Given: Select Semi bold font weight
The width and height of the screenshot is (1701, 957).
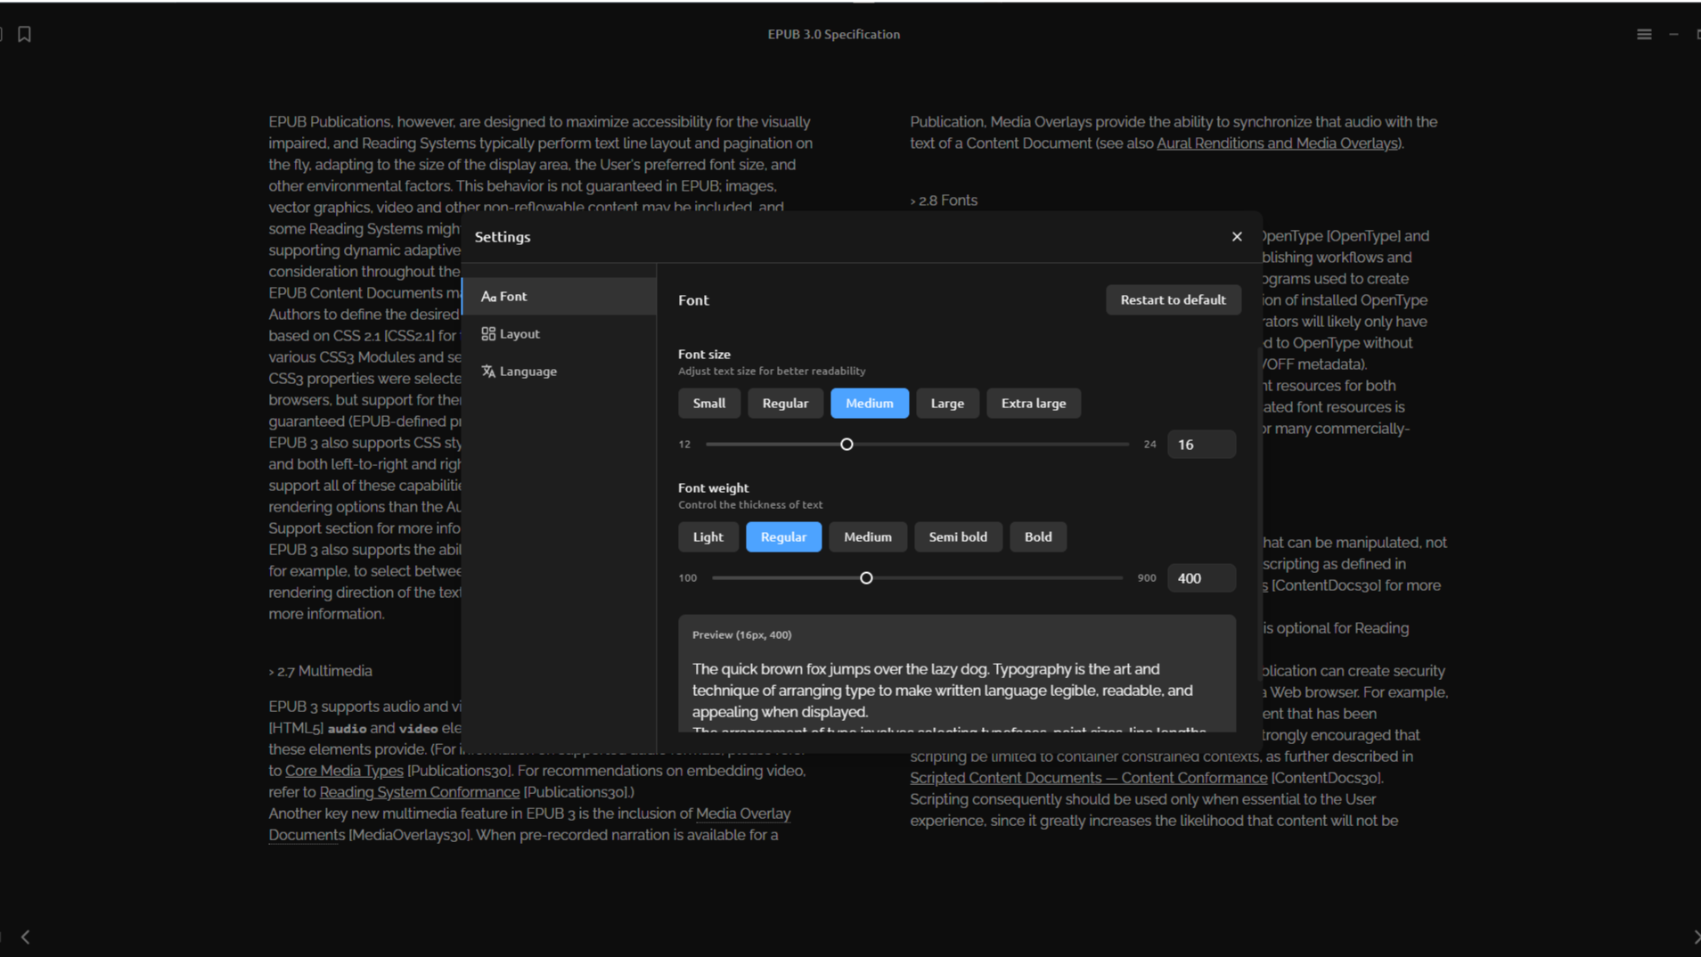Looking at the screenshot, I should (957, 536).
